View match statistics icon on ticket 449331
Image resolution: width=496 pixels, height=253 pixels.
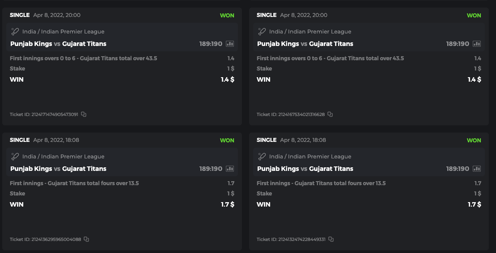tap(477, 169)
